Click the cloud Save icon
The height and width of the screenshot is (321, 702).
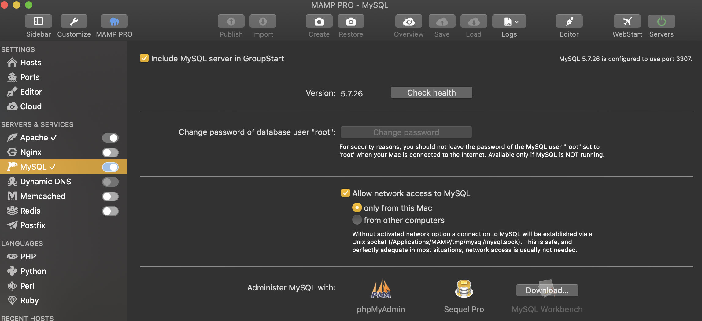point(442,21)
